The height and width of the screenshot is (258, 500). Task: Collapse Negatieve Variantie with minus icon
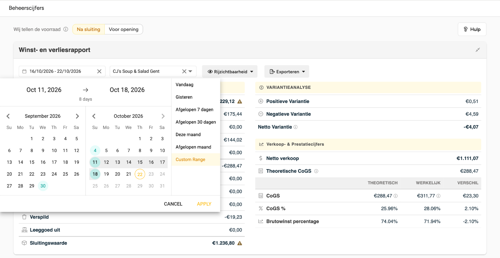click(x=261, y=114)
